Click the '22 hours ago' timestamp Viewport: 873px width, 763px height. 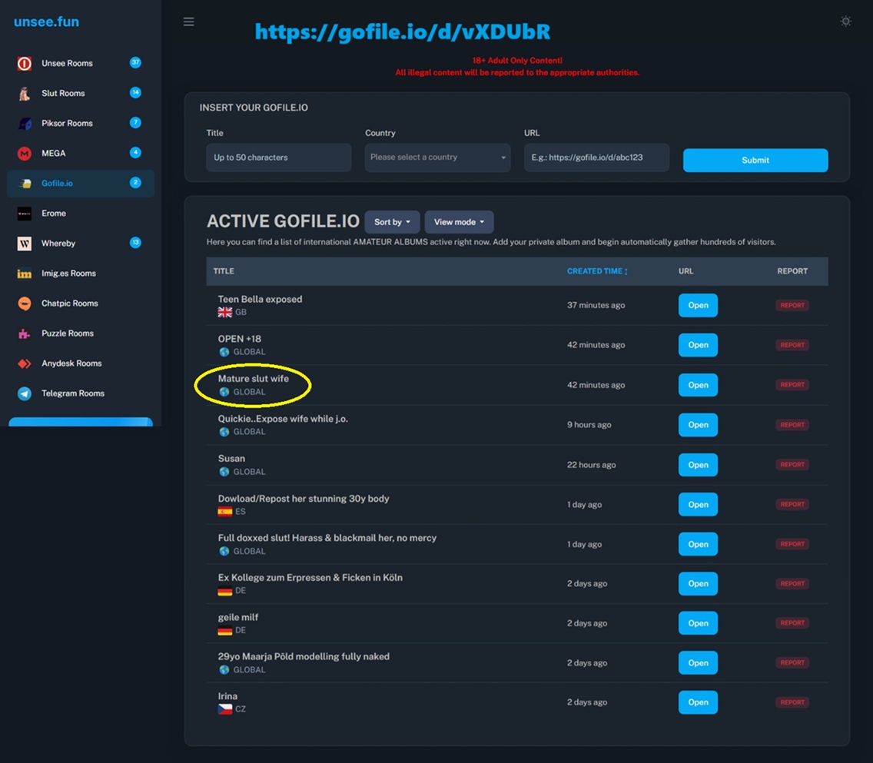[591, 466]
